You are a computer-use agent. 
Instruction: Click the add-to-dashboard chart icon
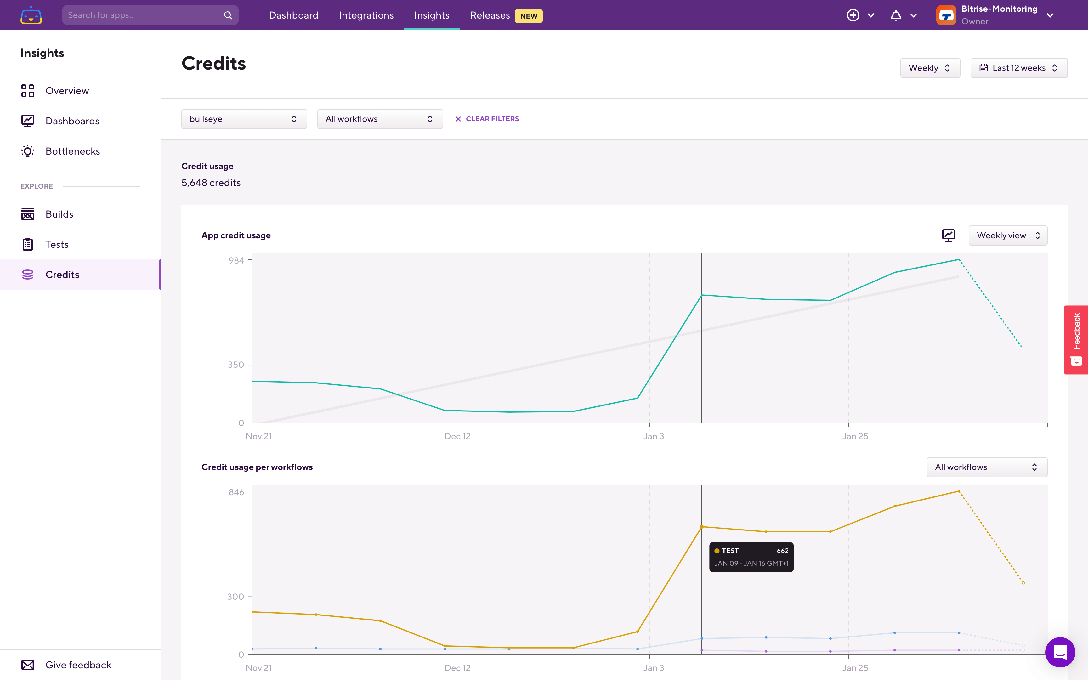(948, 235)
